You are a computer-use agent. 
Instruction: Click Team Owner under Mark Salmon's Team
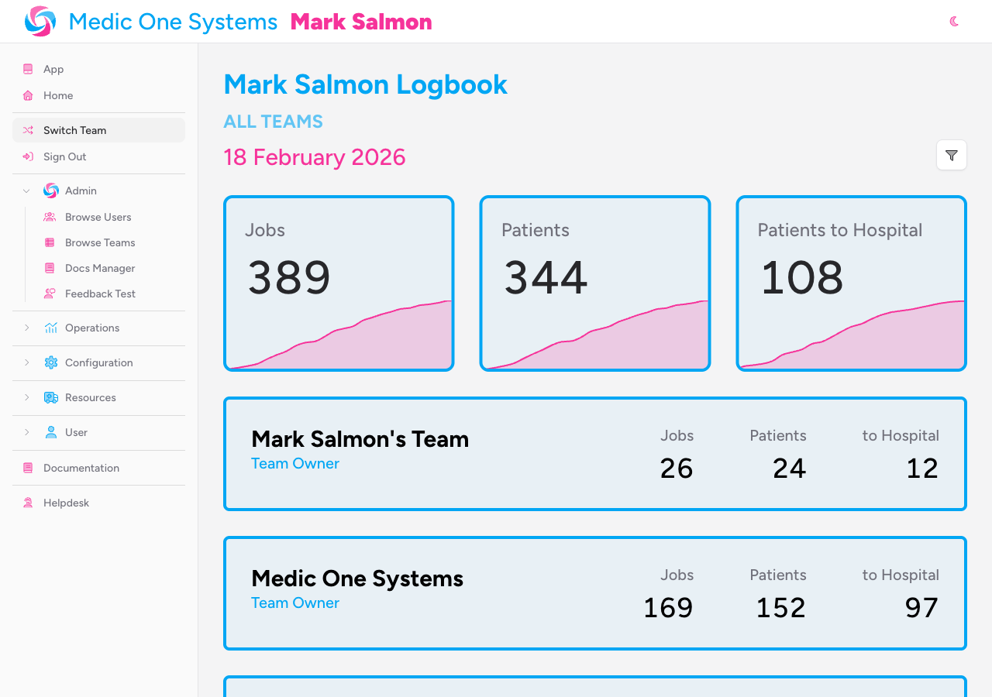pyautogui.click(x=294, y=463)
